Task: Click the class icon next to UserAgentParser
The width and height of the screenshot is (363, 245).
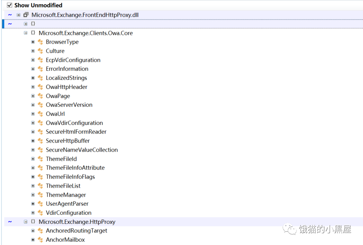Action: click(41, 204)
